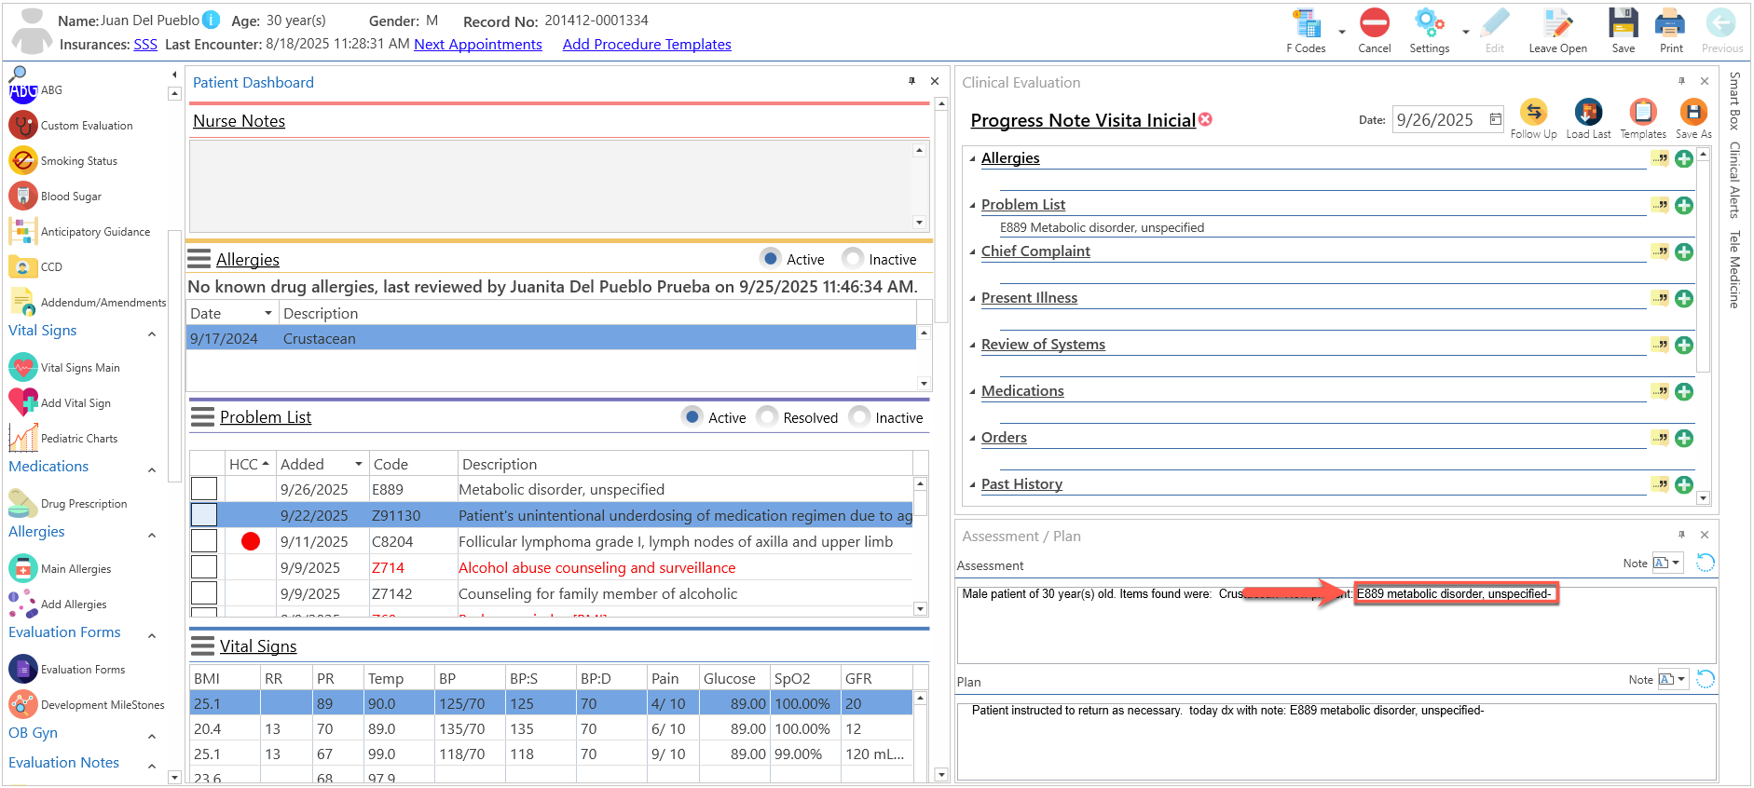Screen dimensions: 1754x788
Task: Open Past History section link
Action: pos(1021,484)
